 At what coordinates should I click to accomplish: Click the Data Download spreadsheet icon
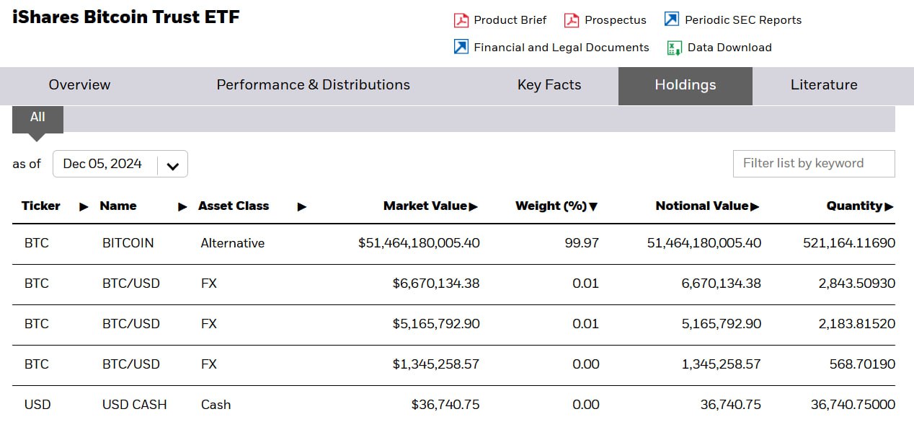tap(675, 48)
